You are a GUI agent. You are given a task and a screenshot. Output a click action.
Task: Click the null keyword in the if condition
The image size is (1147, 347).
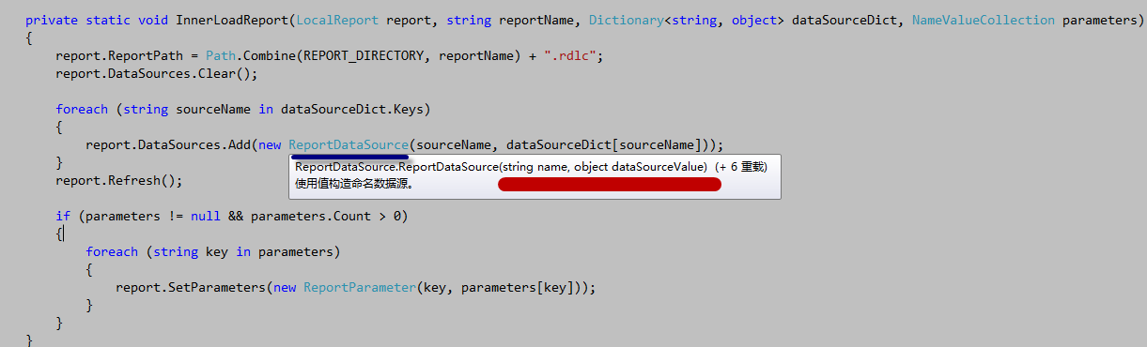coord(206,216)
